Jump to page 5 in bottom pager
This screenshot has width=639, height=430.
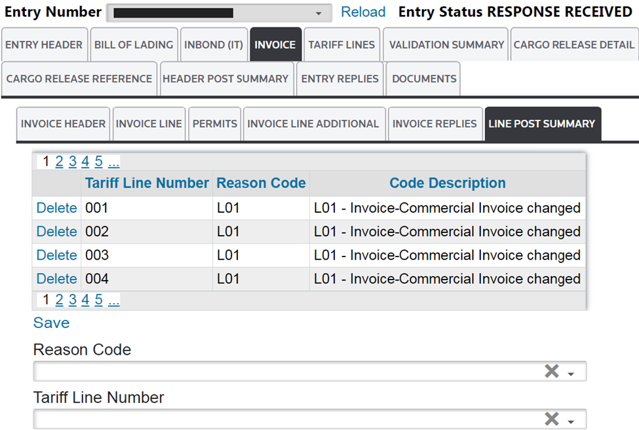(x=98, y=300)
